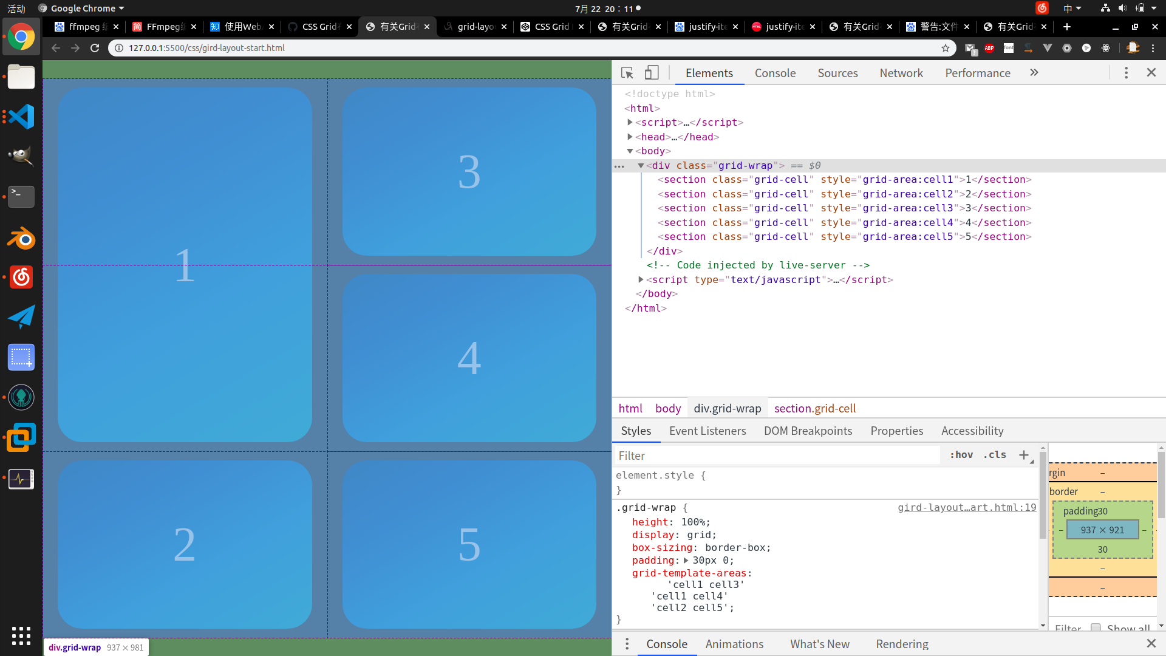Switch to the grid-layout browser tab
The height and width of the screenshot is (656, 1166).
click(x=475, y=27)
